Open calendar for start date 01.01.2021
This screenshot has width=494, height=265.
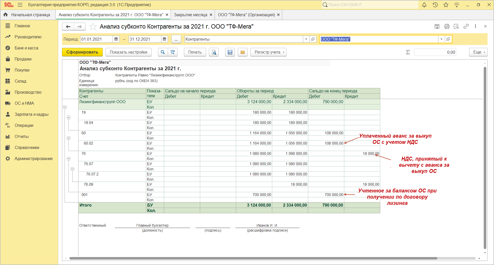(x=116, y=39)
